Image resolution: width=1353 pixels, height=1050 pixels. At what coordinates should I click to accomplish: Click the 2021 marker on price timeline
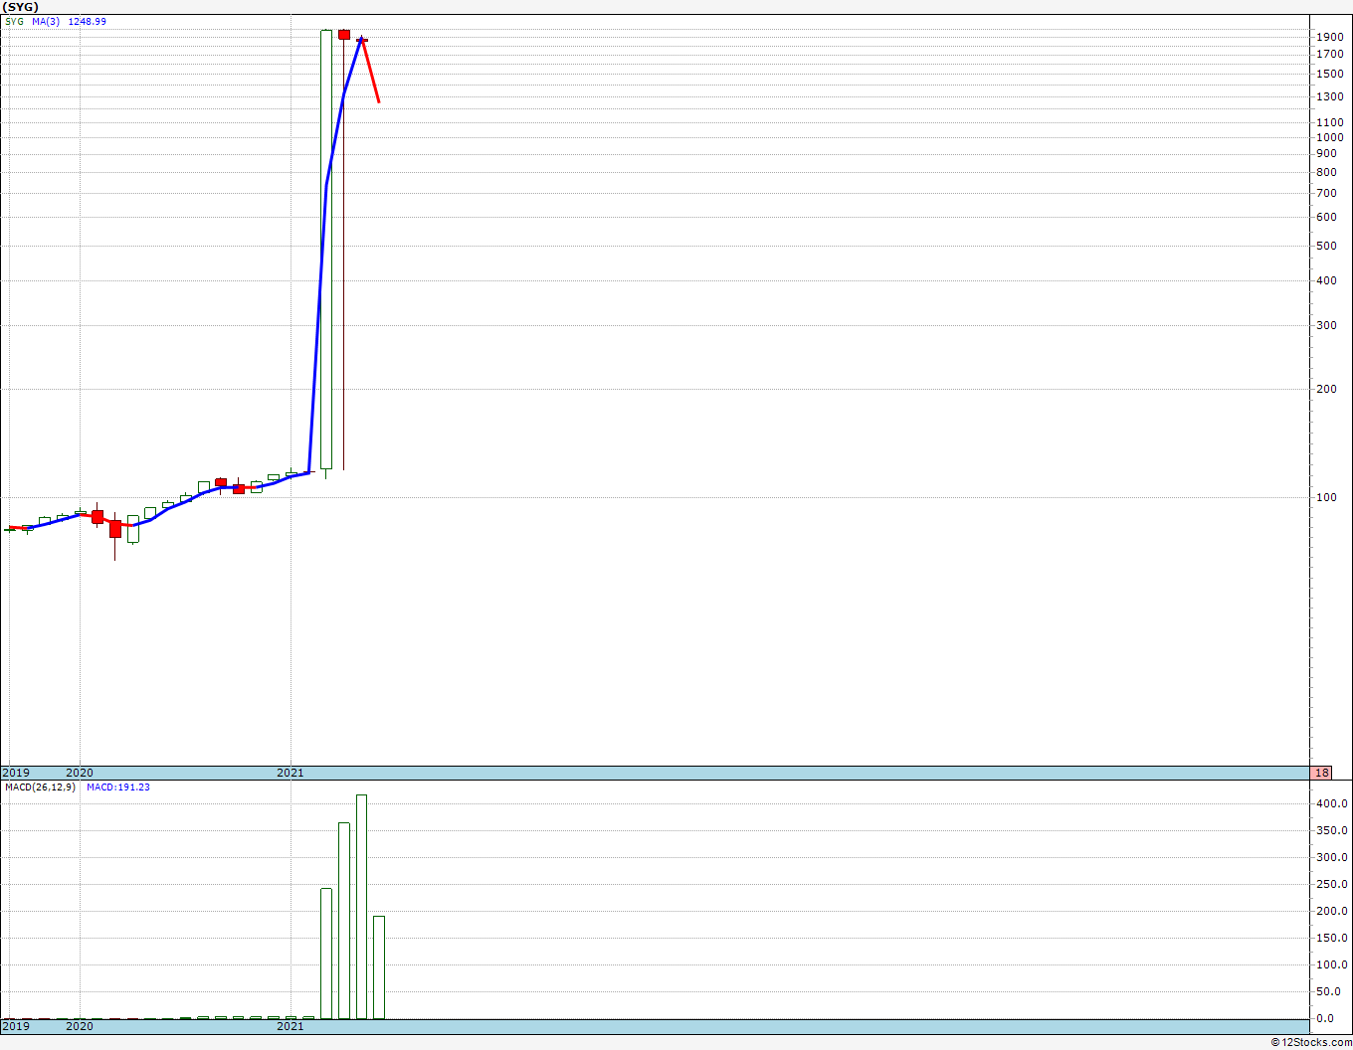(290, 773)
